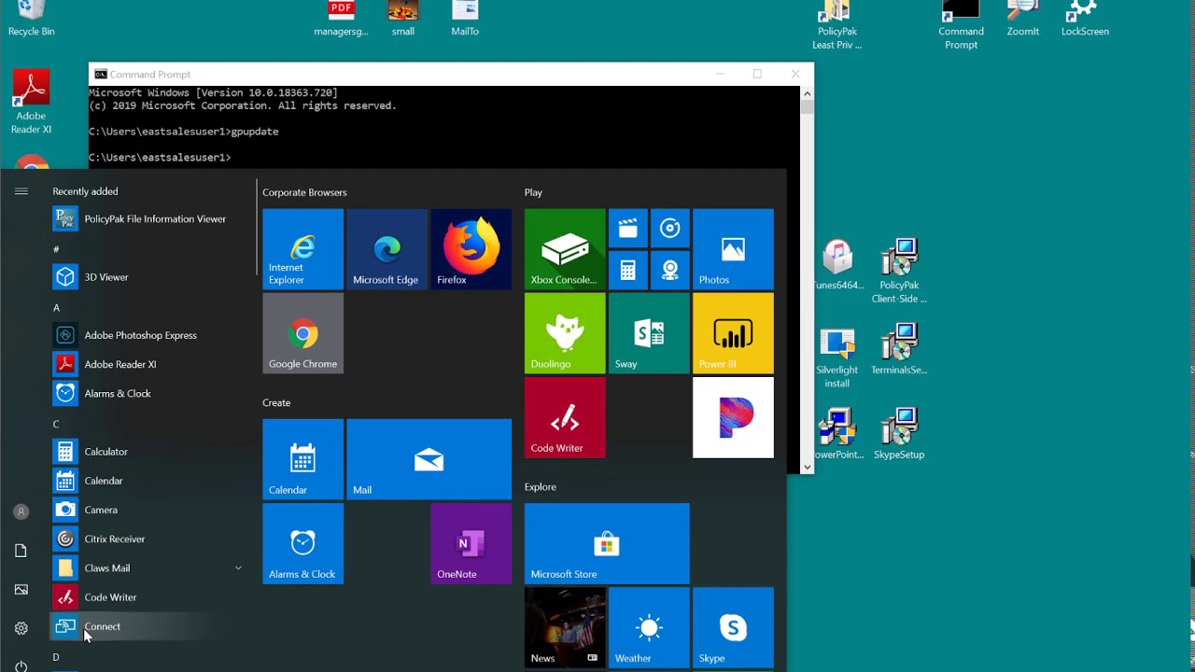1195x672 pixels.
Task: Open the Sway tile
Action: click(x=649, y=333)
